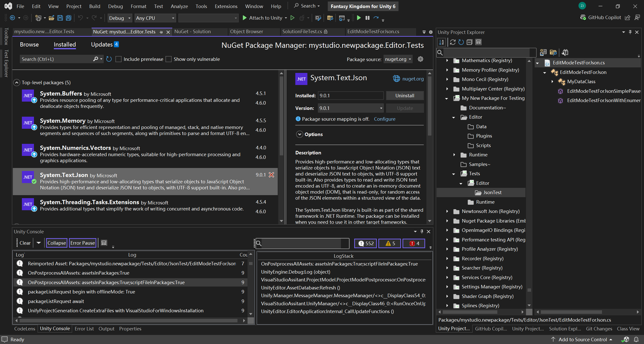Image resolution: width=644 pixels, height=344 pixels.
Task: Click the GitHub Copilot icon
Action: (x=583, y=18)
